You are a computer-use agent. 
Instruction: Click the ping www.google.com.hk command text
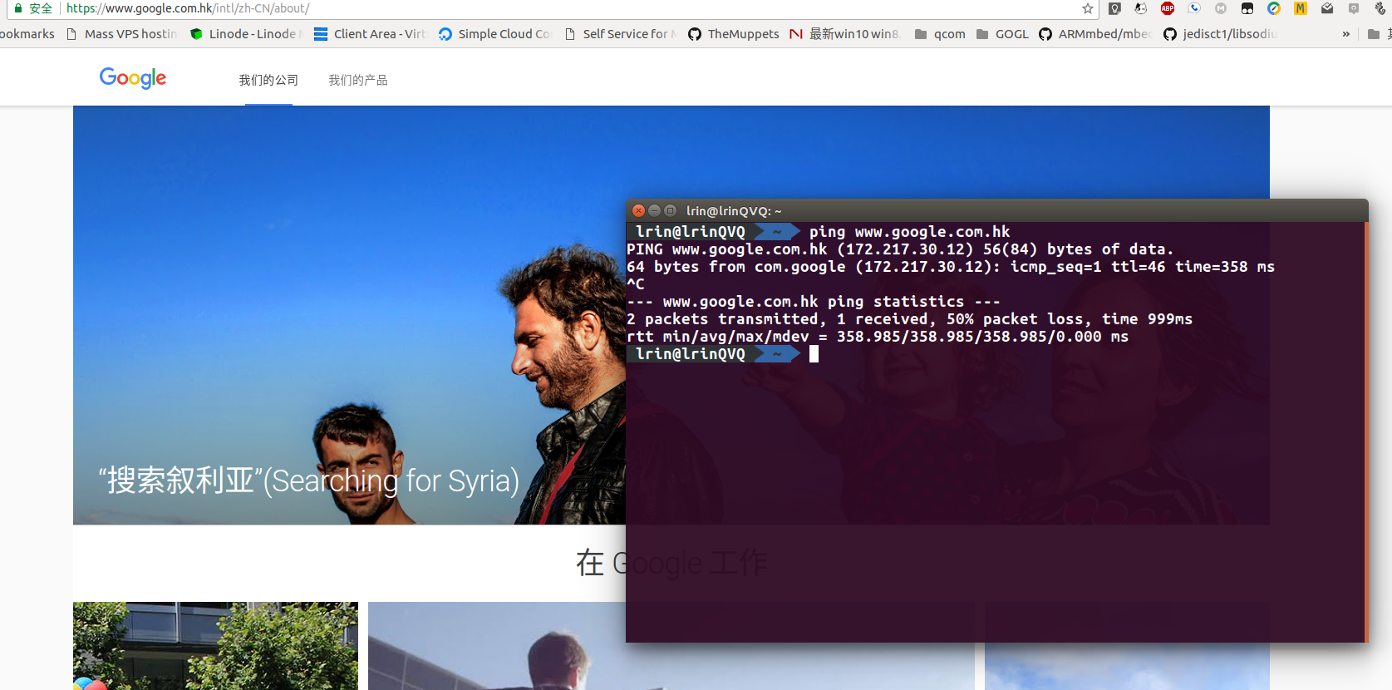[x=909, y=232]
